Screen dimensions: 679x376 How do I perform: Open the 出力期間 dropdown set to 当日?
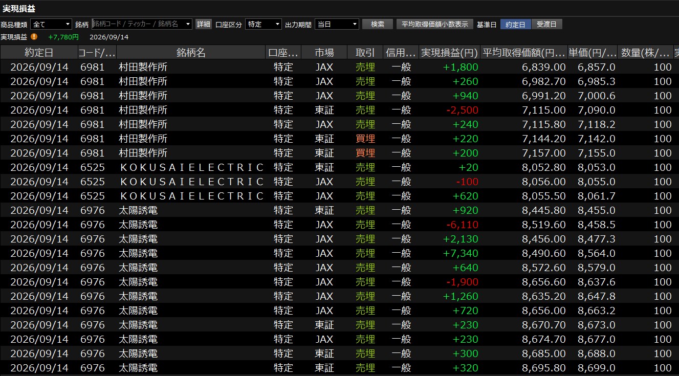click(337, 24)
